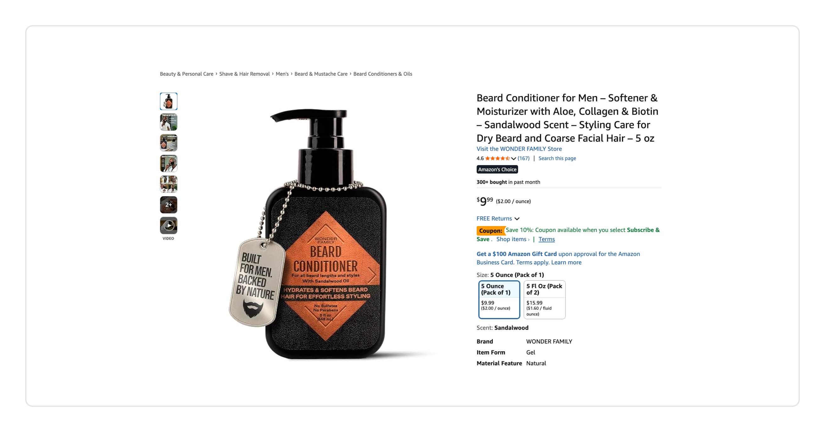This screenshot has height=432, width=825.
Task: View the second product thumbnail image
Action: 169,122
